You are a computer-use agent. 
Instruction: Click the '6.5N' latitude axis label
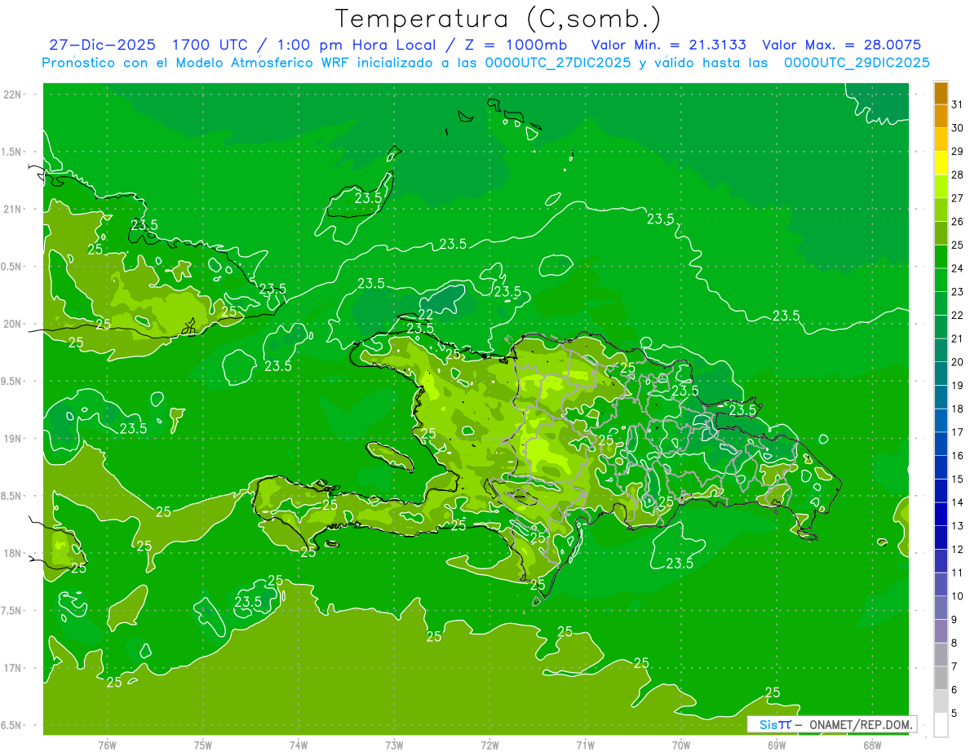[11, 725]
